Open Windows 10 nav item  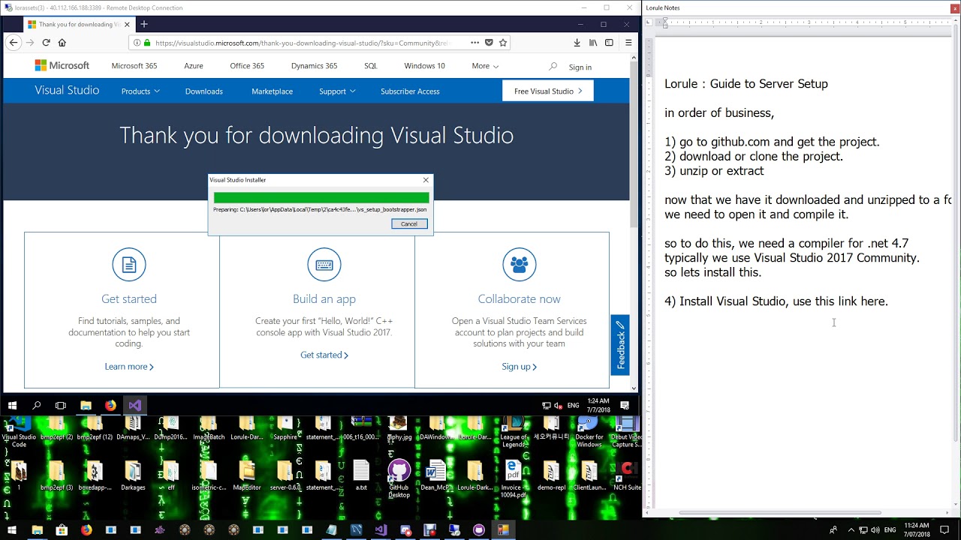click(x=424, y=66)
